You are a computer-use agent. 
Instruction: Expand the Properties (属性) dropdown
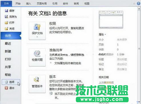point(102,34)
